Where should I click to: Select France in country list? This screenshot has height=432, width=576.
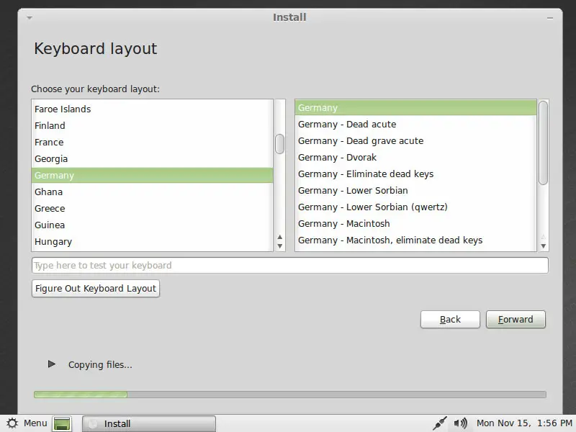tap(152, 142)
